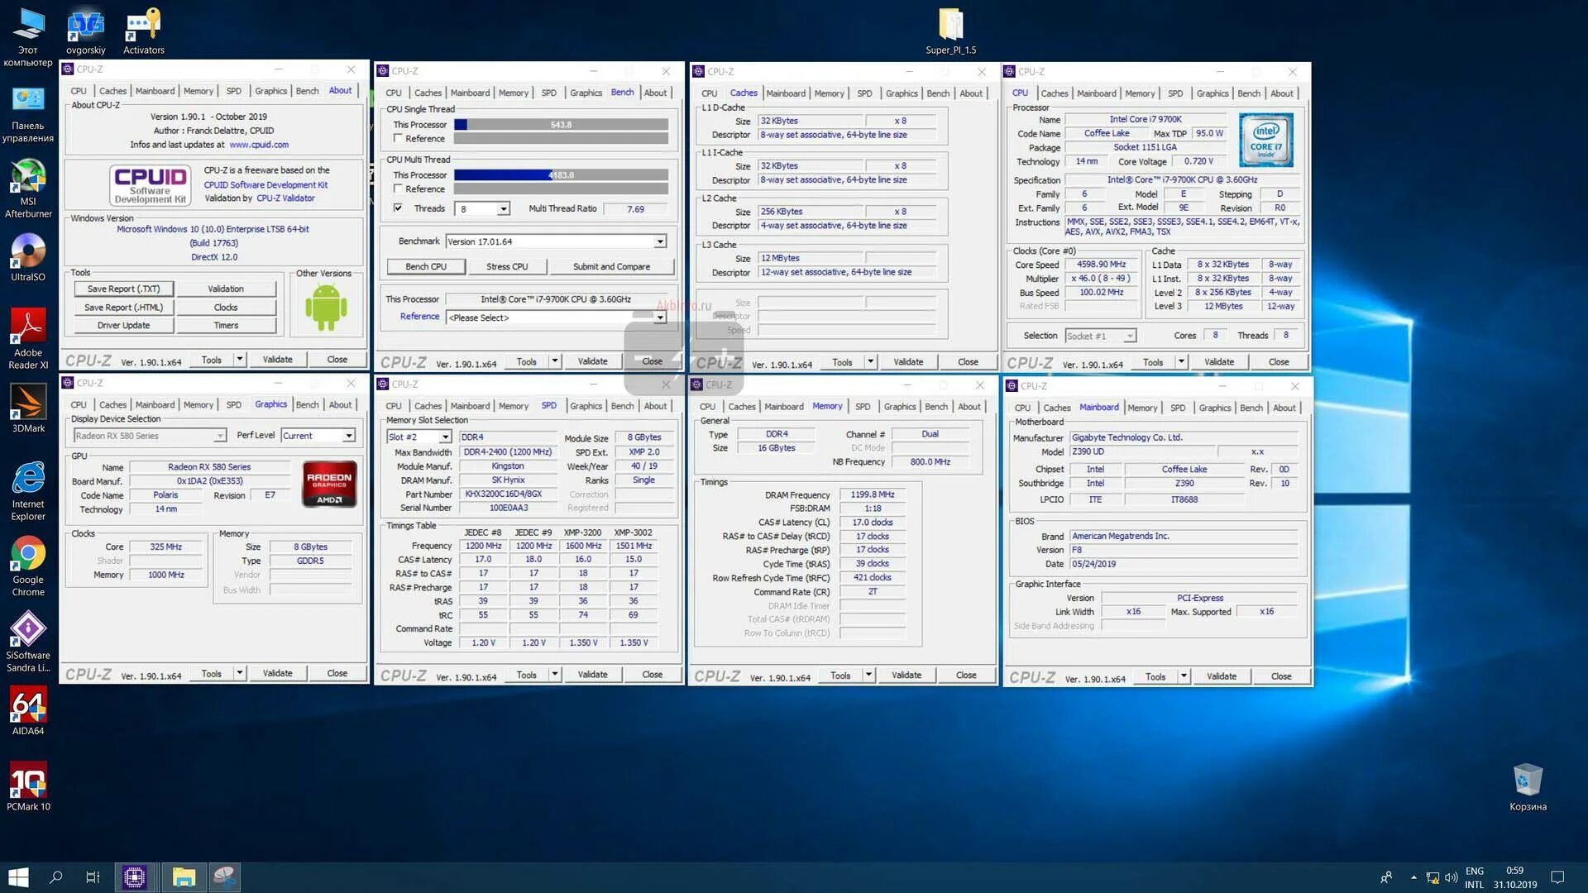
Task: Click Validate in the SPD window
Action: click(x=592, y=675)
